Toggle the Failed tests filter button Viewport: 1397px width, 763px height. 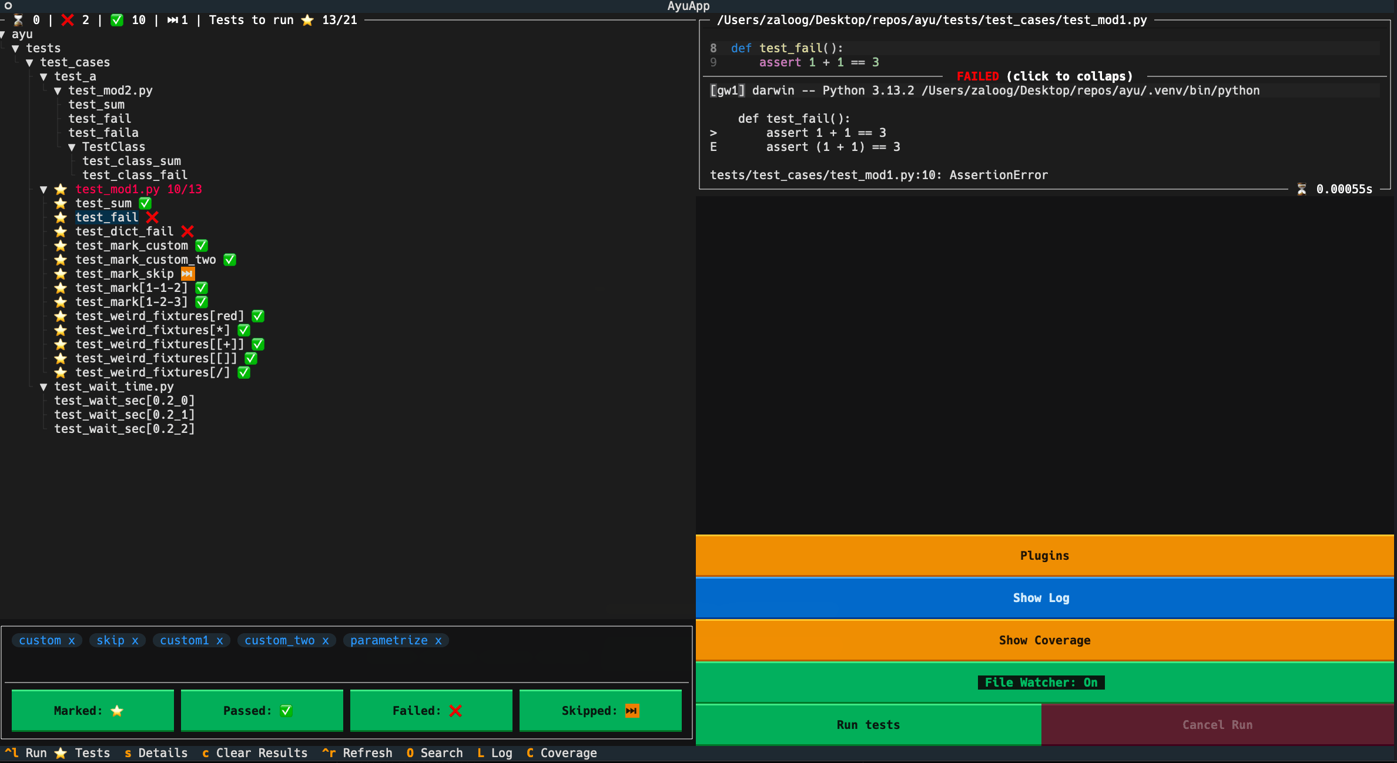point(431,711)
